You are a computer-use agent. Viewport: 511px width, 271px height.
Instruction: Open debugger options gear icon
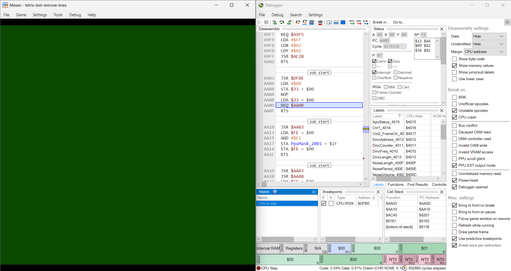(507, 22)
